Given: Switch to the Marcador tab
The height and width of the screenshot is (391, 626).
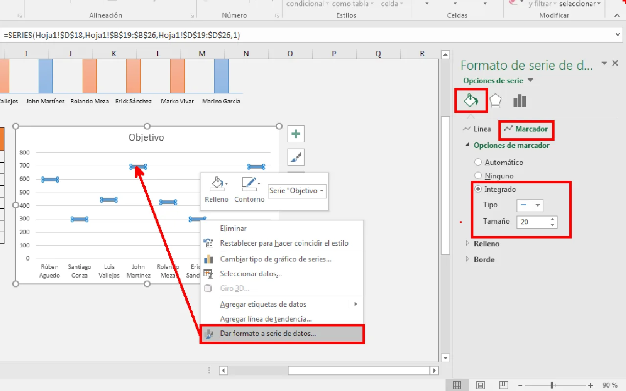Looking at the screenshot, I should tap(526, 129).
